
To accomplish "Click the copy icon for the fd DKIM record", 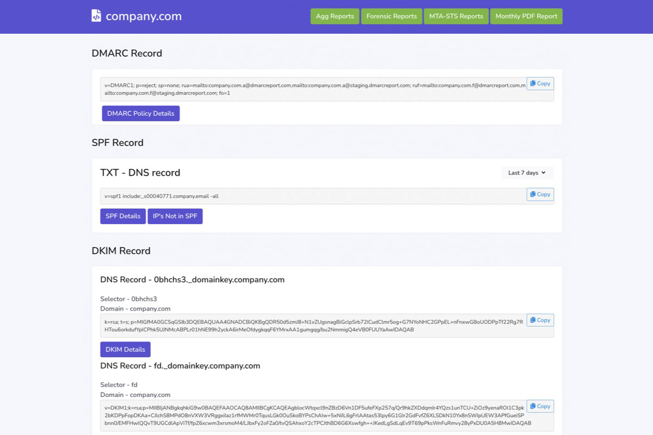I will pos(532,406).
